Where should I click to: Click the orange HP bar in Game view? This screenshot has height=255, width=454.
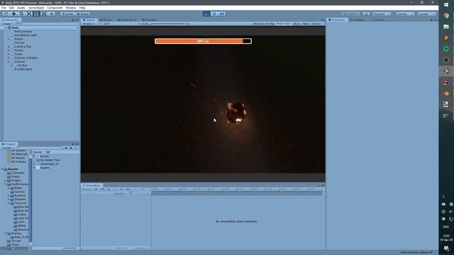[x=203, y=41]
